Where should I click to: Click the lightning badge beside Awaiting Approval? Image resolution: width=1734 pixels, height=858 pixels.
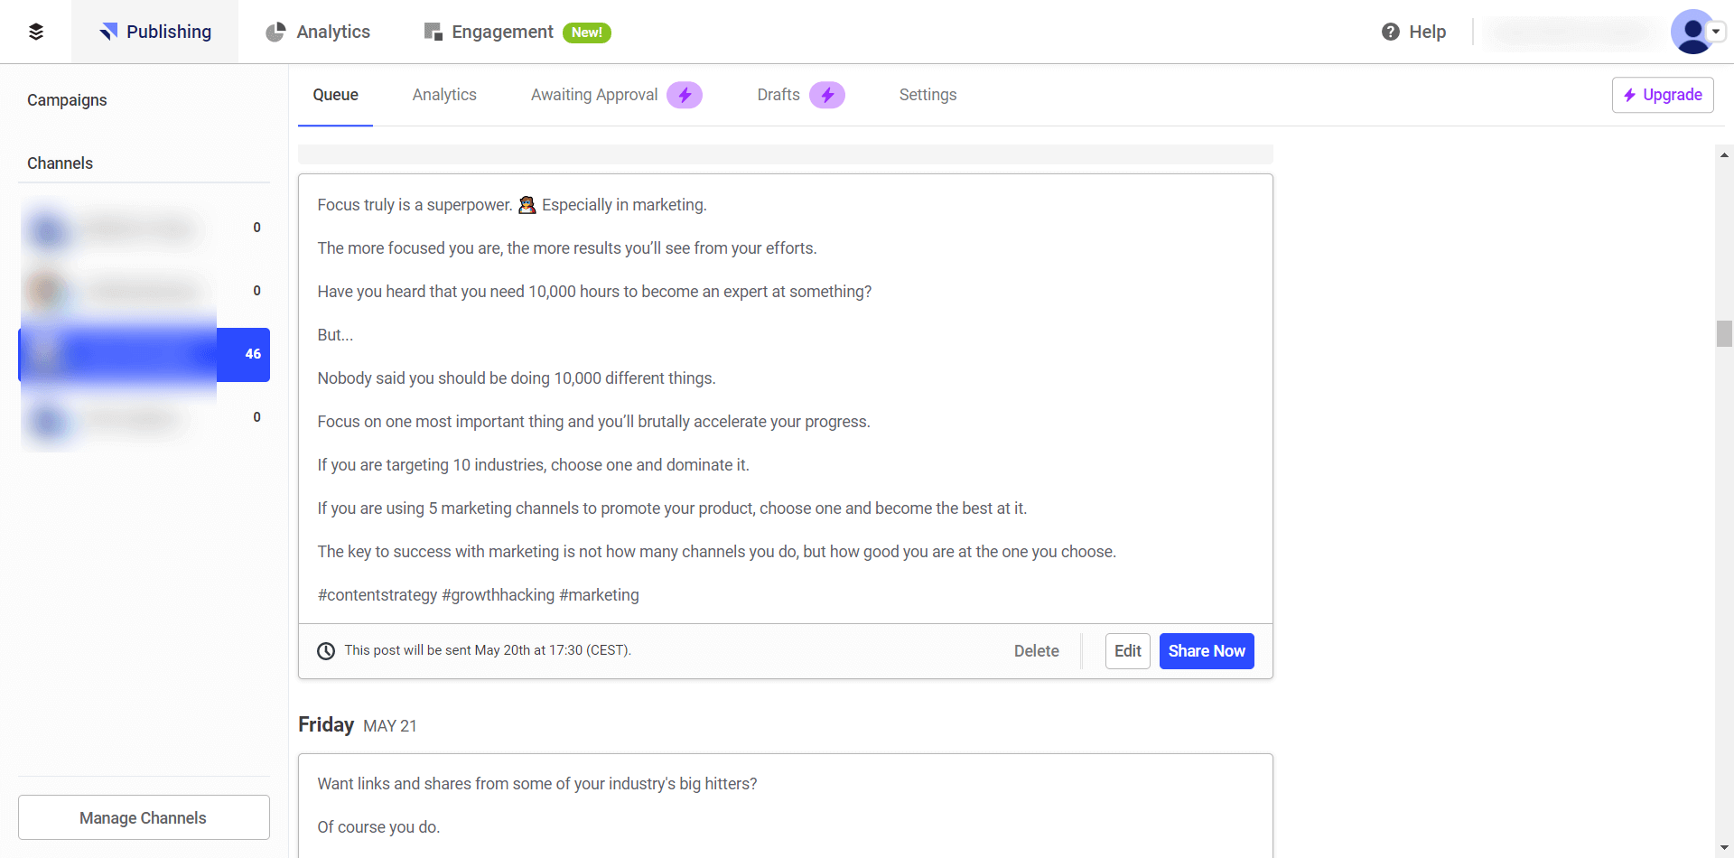point(685,95)
